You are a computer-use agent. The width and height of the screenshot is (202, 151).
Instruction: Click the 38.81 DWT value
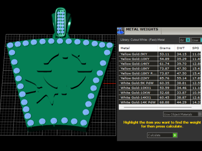coord(182,83)
